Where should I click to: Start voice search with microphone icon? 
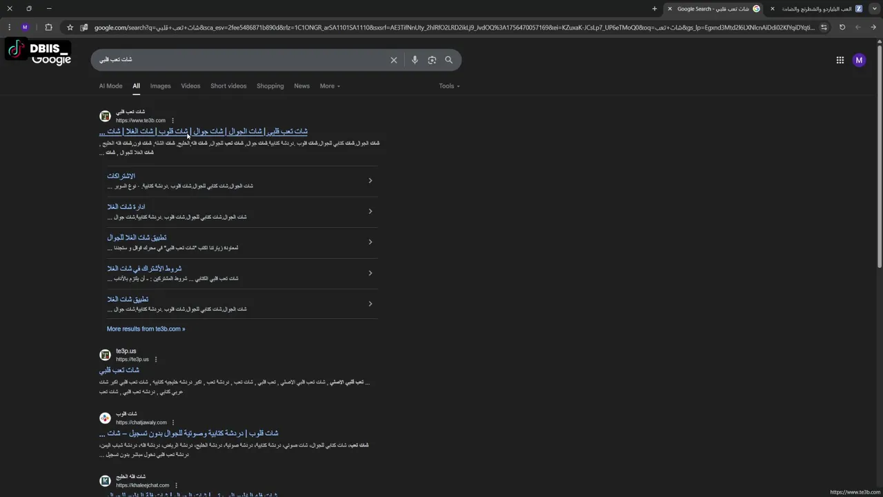click(x=415, y=60)
